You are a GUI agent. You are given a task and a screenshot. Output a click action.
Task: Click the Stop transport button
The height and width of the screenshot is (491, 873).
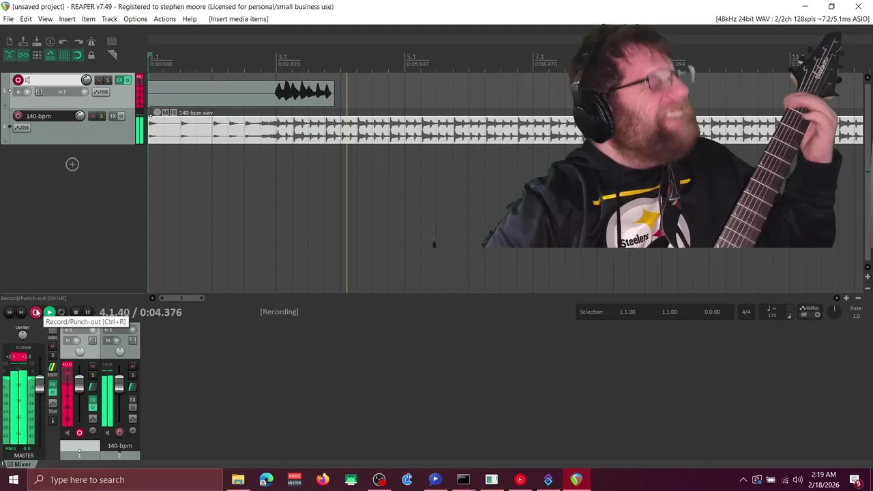tap(76, 312)
